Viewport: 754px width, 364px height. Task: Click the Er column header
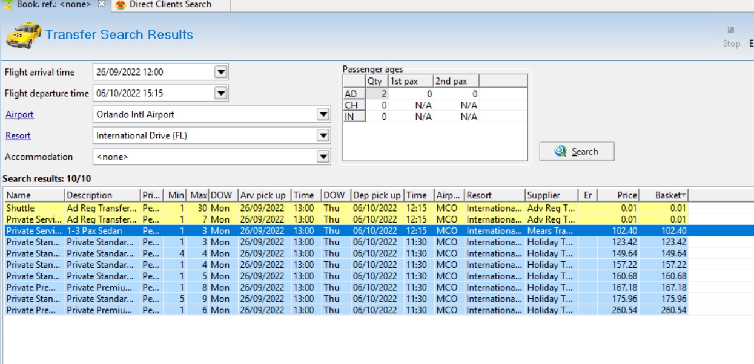tap(588, 195)
